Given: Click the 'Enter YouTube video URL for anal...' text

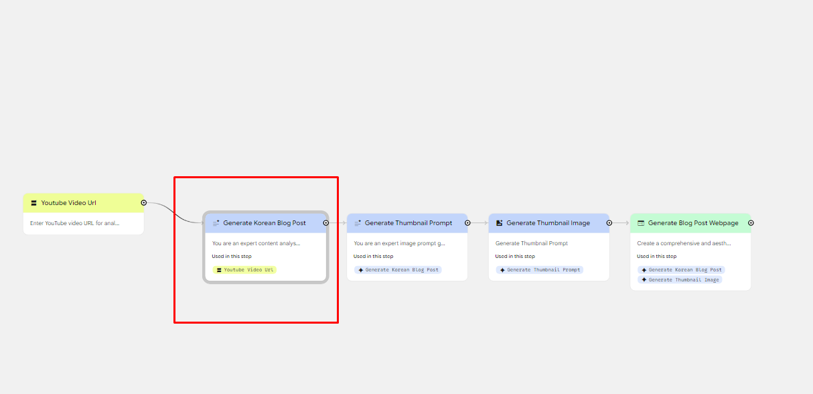Looking at the screenshot, I should pyautogui.click(x=75, y=223).
